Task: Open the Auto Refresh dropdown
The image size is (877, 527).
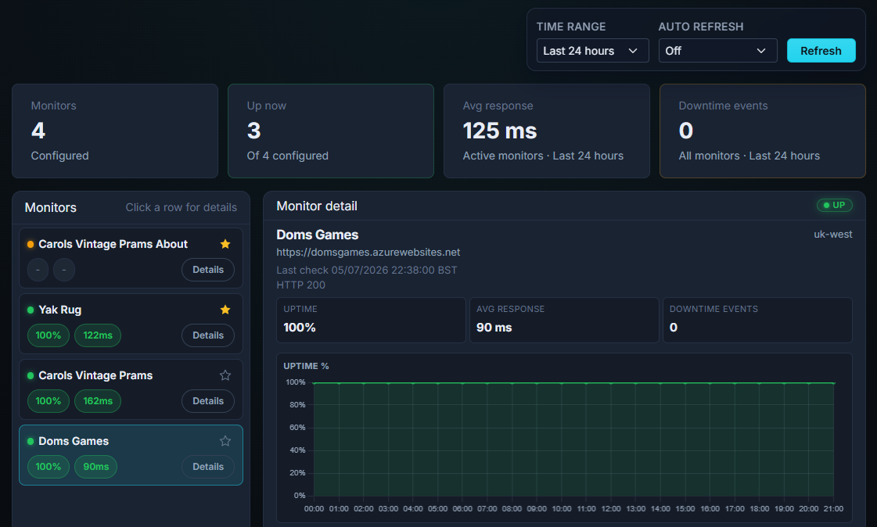Action: click(x=717, y=51)
